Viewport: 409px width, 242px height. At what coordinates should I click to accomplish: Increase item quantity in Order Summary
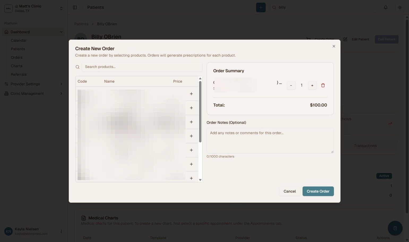point(312,85)
